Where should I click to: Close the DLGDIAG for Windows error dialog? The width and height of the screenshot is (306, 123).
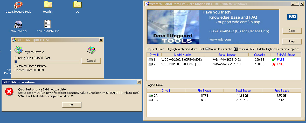138,82
